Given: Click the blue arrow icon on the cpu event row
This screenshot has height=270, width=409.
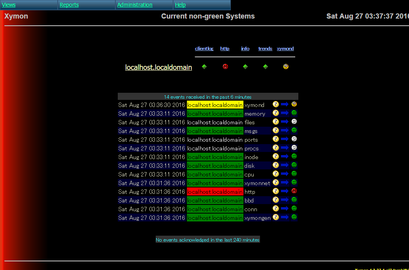Looking at the screenshot, I should tap(285, 173).
